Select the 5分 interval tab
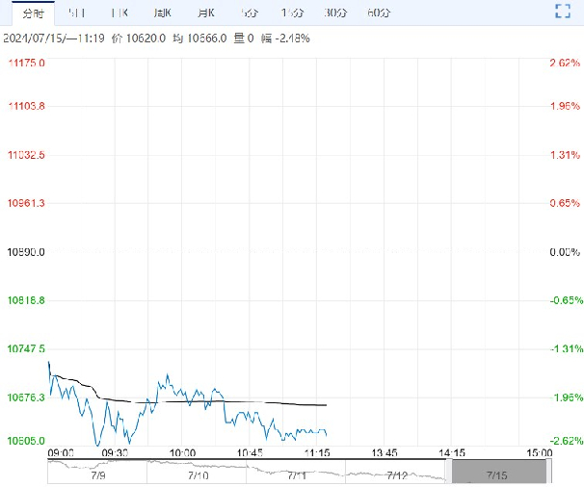This screenshot has width=584, height=487. click(x=250, y=13)
